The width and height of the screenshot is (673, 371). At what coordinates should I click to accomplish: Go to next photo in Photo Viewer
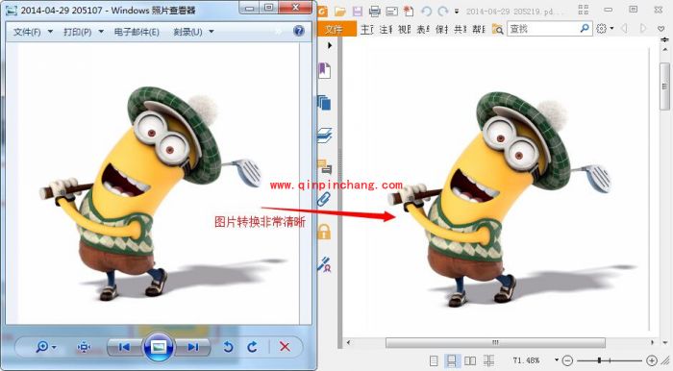[193, 347]
